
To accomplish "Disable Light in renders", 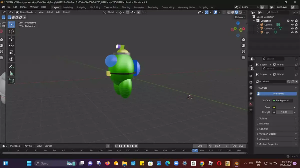I will 296,32.
